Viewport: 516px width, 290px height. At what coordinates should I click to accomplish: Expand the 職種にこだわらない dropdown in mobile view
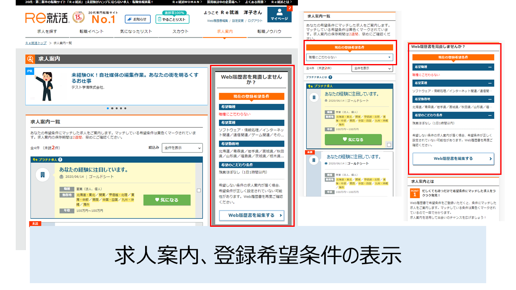pyautogui.click(x=350, y=57)
